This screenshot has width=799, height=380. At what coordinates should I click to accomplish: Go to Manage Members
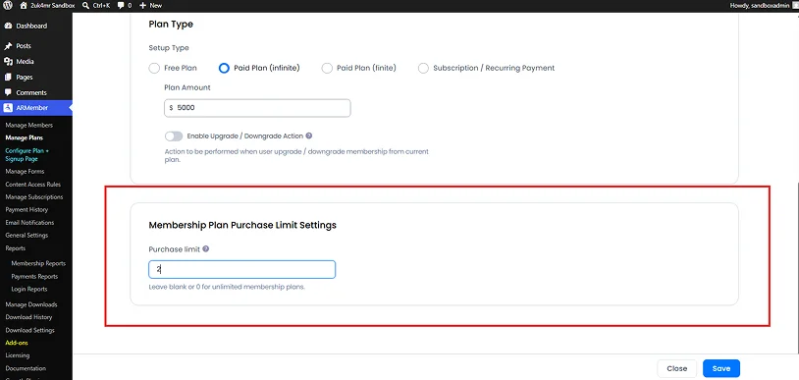coord(29,125)
